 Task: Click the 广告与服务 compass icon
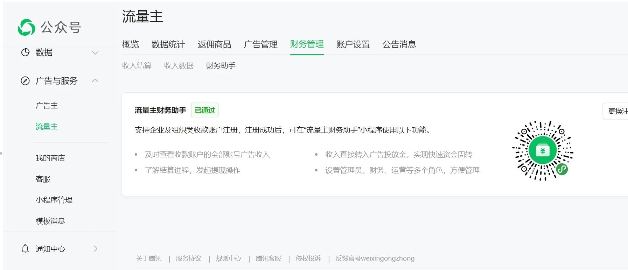25,81
